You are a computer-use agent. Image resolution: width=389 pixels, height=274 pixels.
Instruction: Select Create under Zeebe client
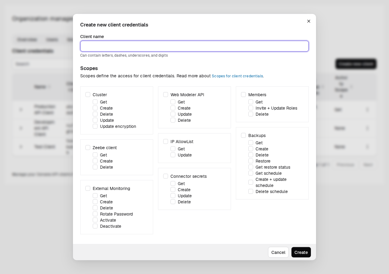95,161
